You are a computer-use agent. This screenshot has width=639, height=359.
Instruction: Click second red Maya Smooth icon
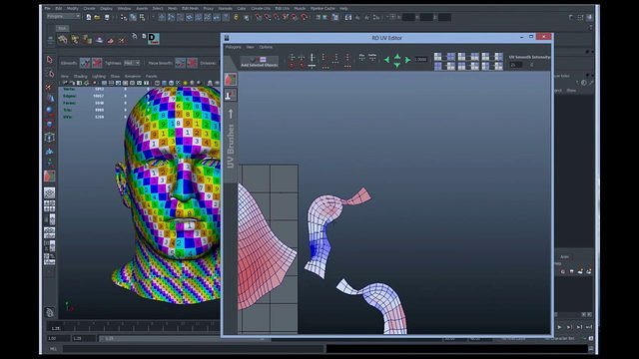pyautogui.click(x=192, y=63)
